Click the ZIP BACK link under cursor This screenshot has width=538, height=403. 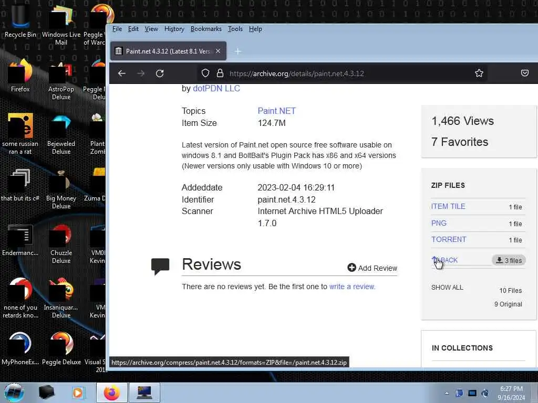[444, 260]
